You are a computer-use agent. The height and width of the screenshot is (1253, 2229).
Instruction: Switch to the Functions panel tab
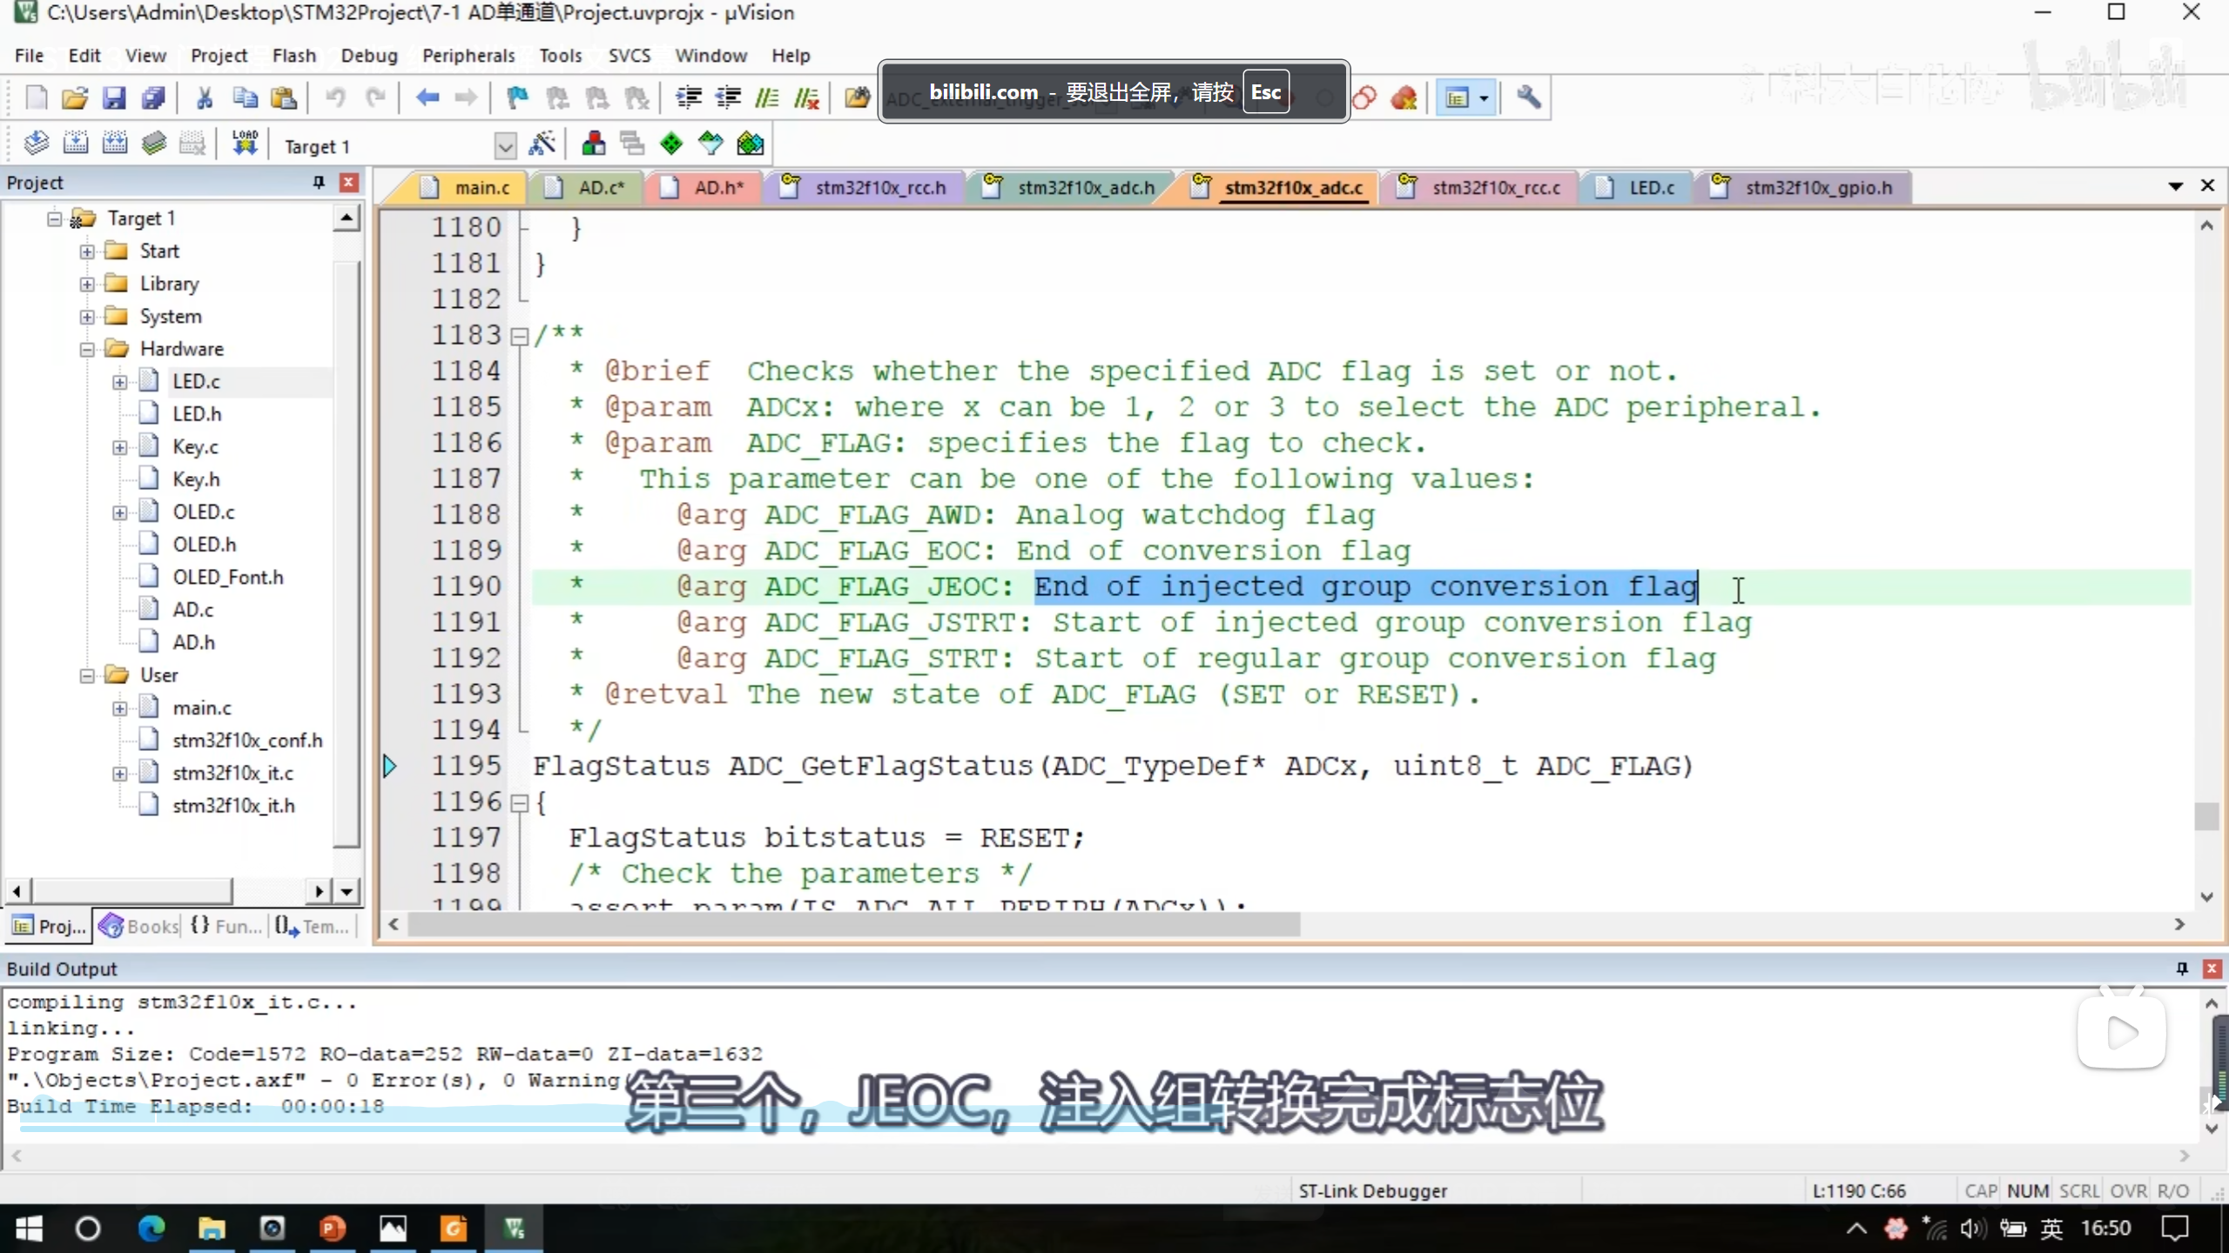[226, 926]
